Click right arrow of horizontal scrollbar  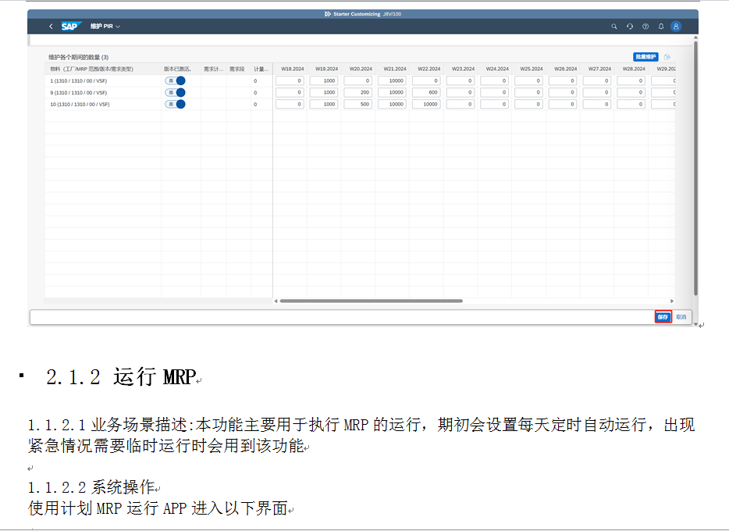pos(672,301)
